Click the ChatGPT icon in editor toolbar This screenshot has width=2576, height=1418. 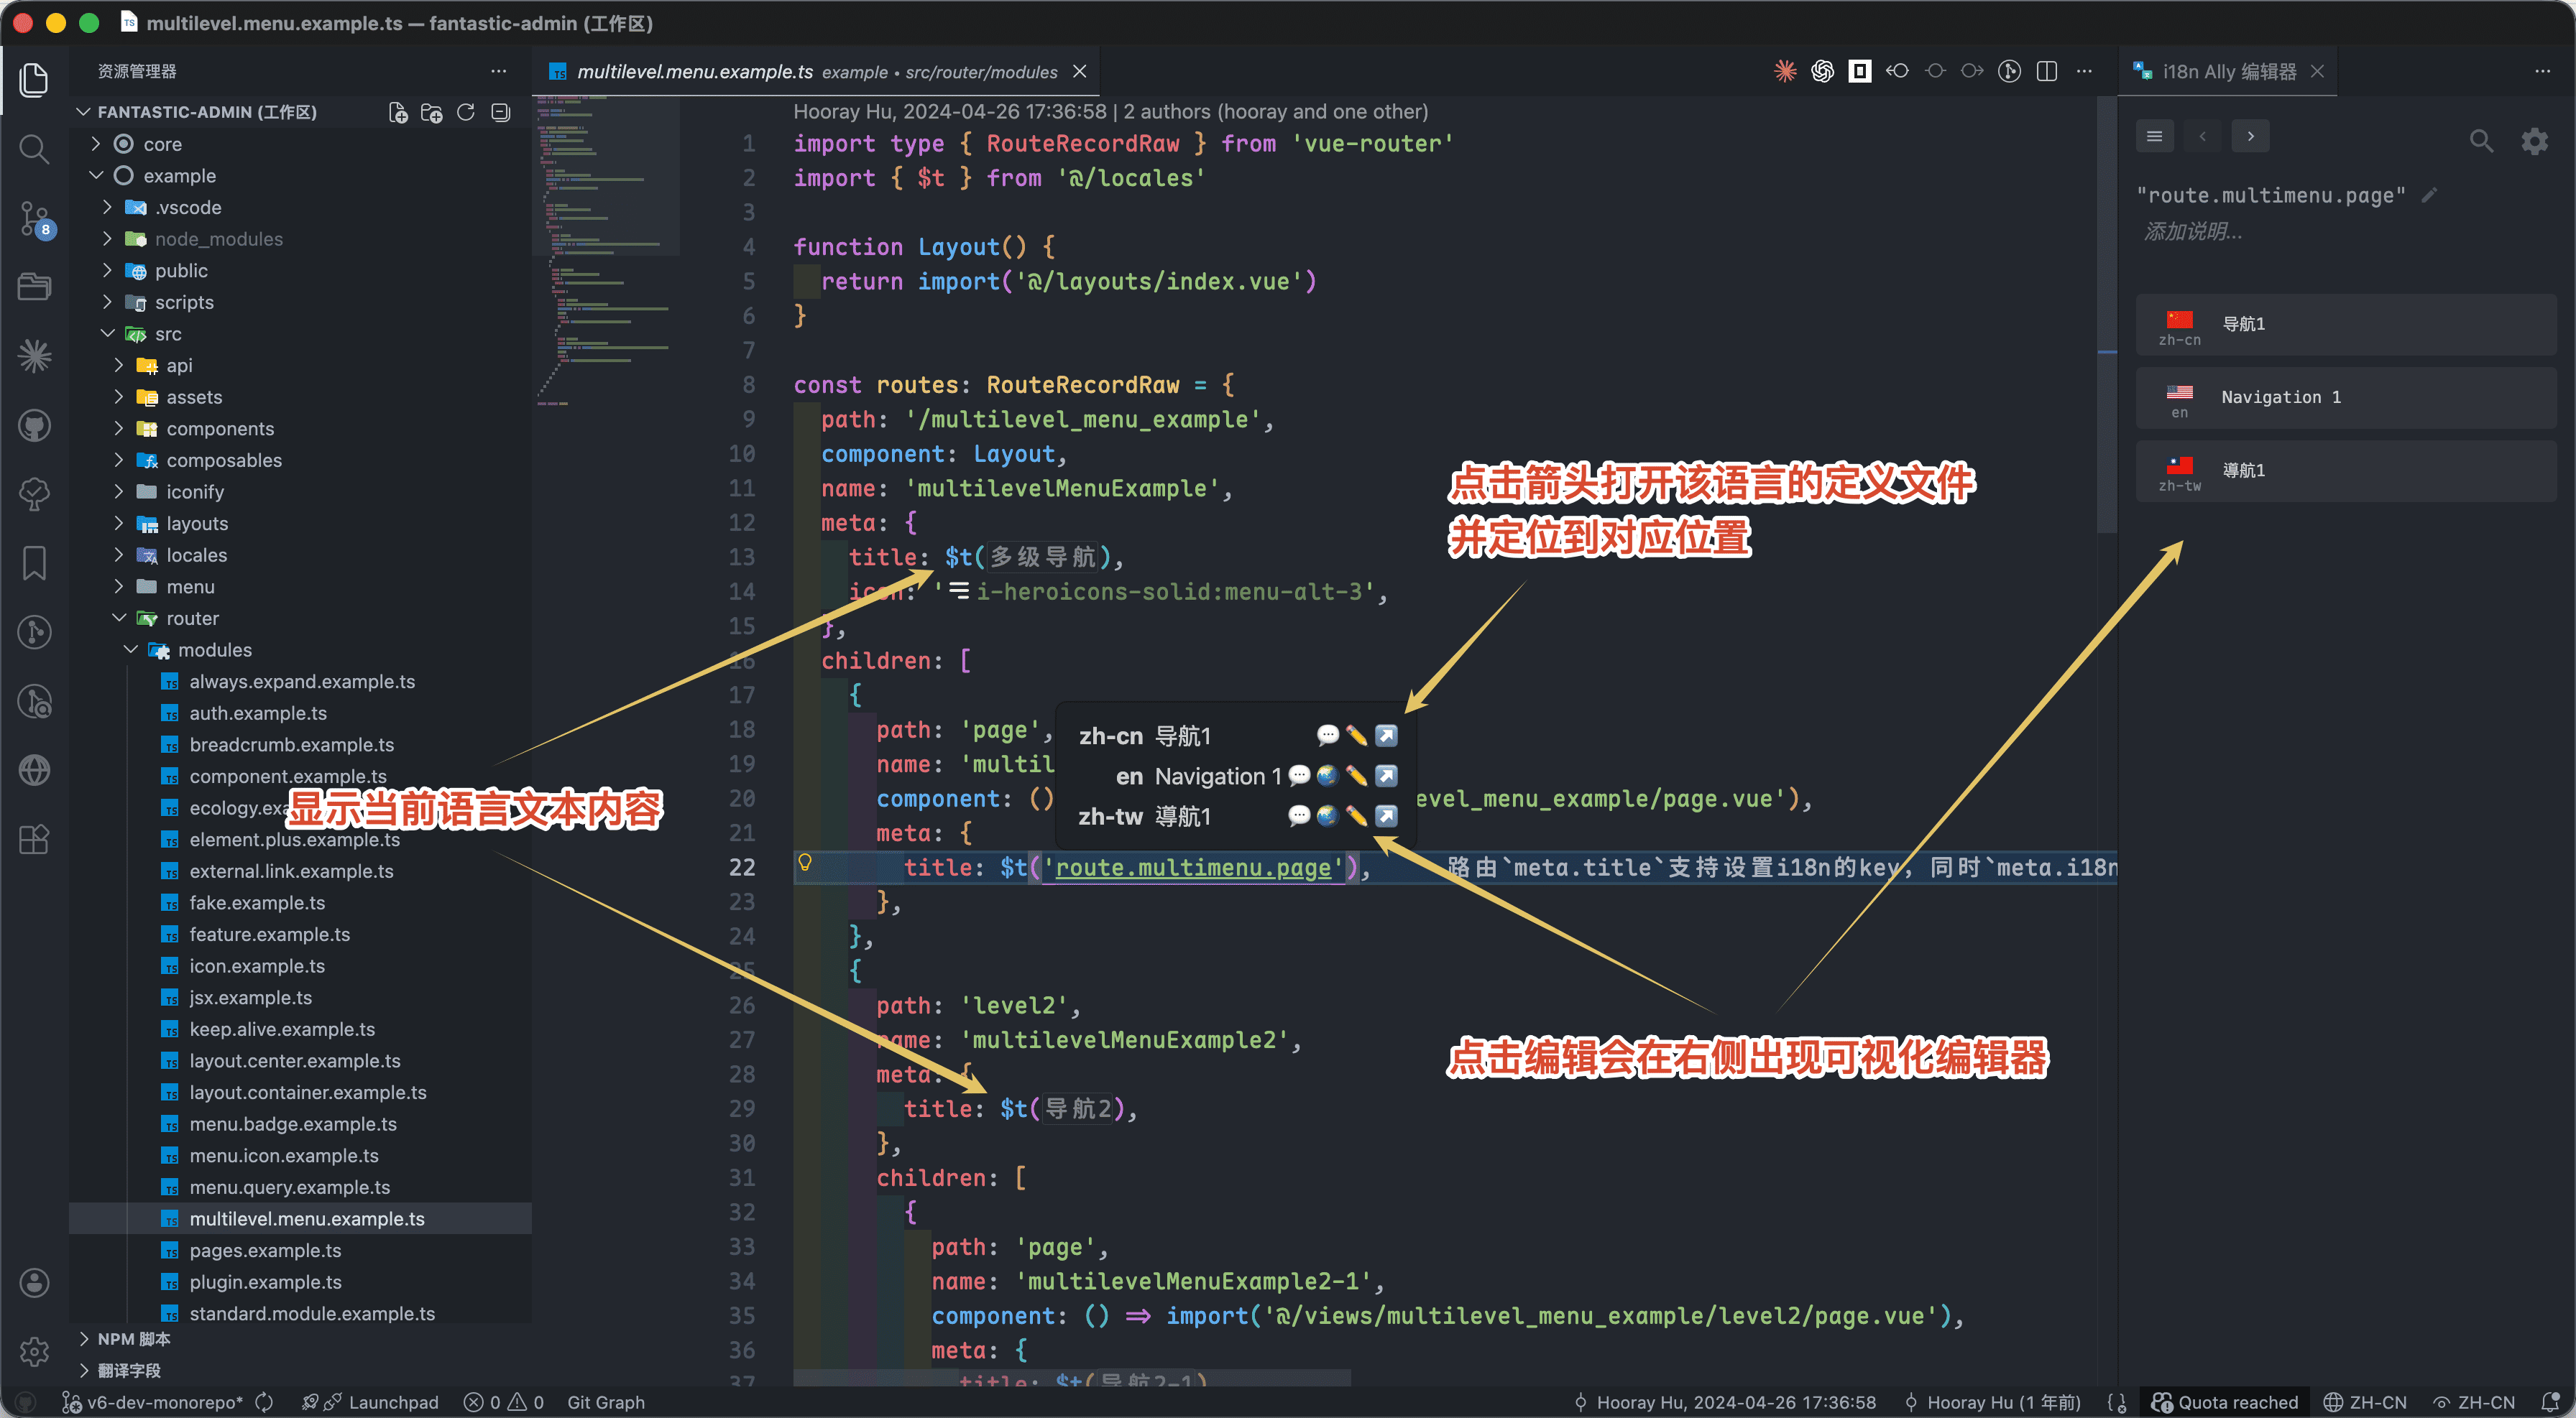click(x=1822, y=71)
